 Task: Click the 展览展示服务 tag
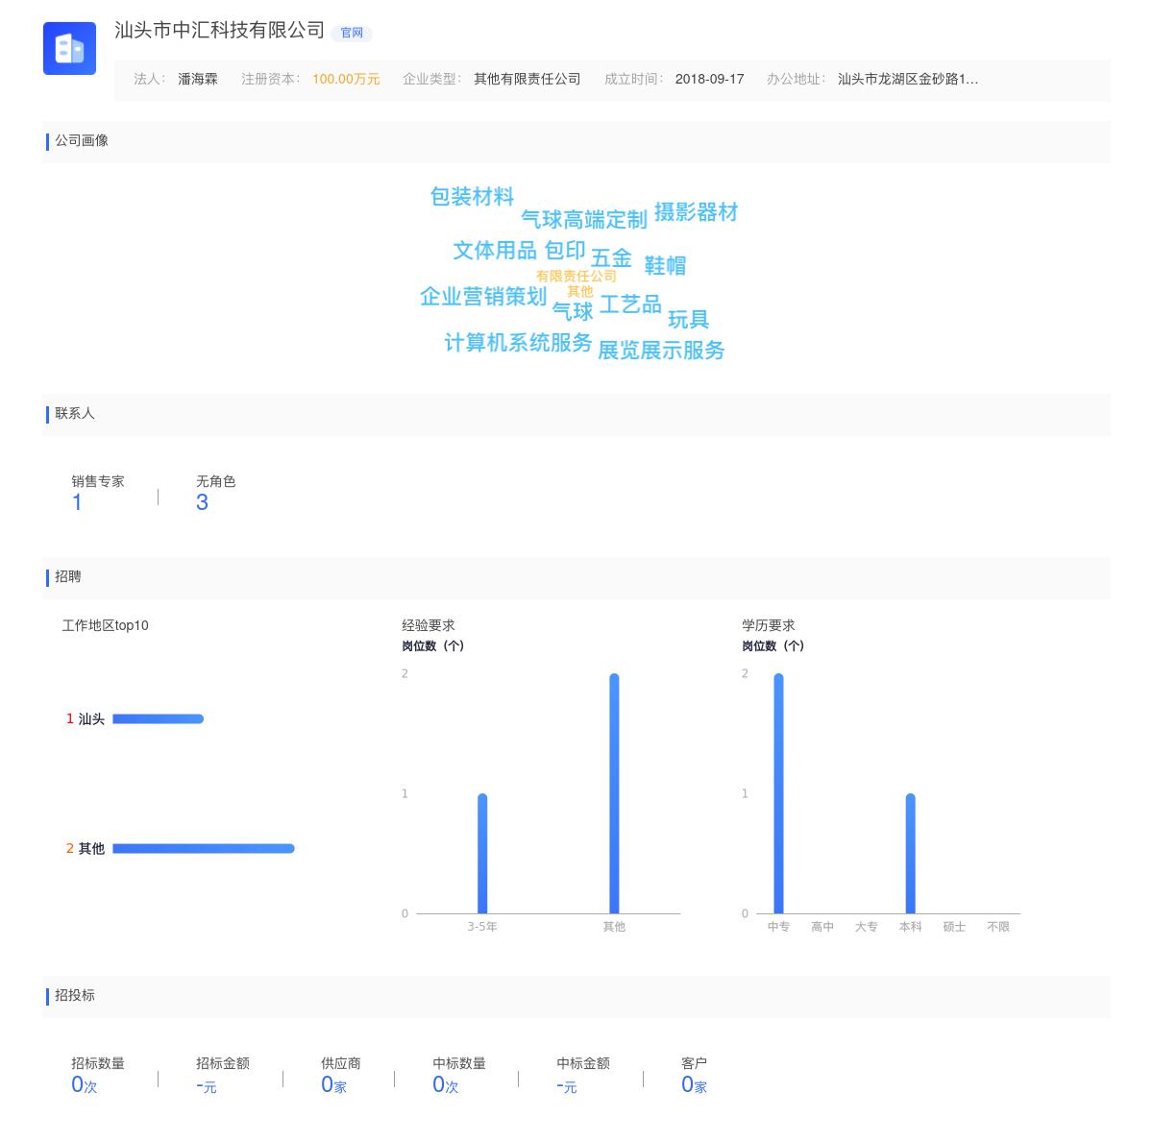pyautogui.click(x=663, y=350)
